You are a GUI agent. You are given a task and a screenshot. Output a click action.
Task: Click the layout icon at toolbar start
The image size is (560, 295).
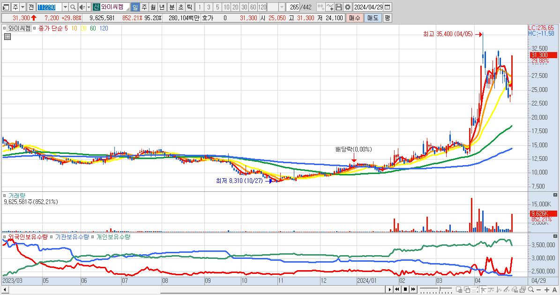[x=6, y=7]
